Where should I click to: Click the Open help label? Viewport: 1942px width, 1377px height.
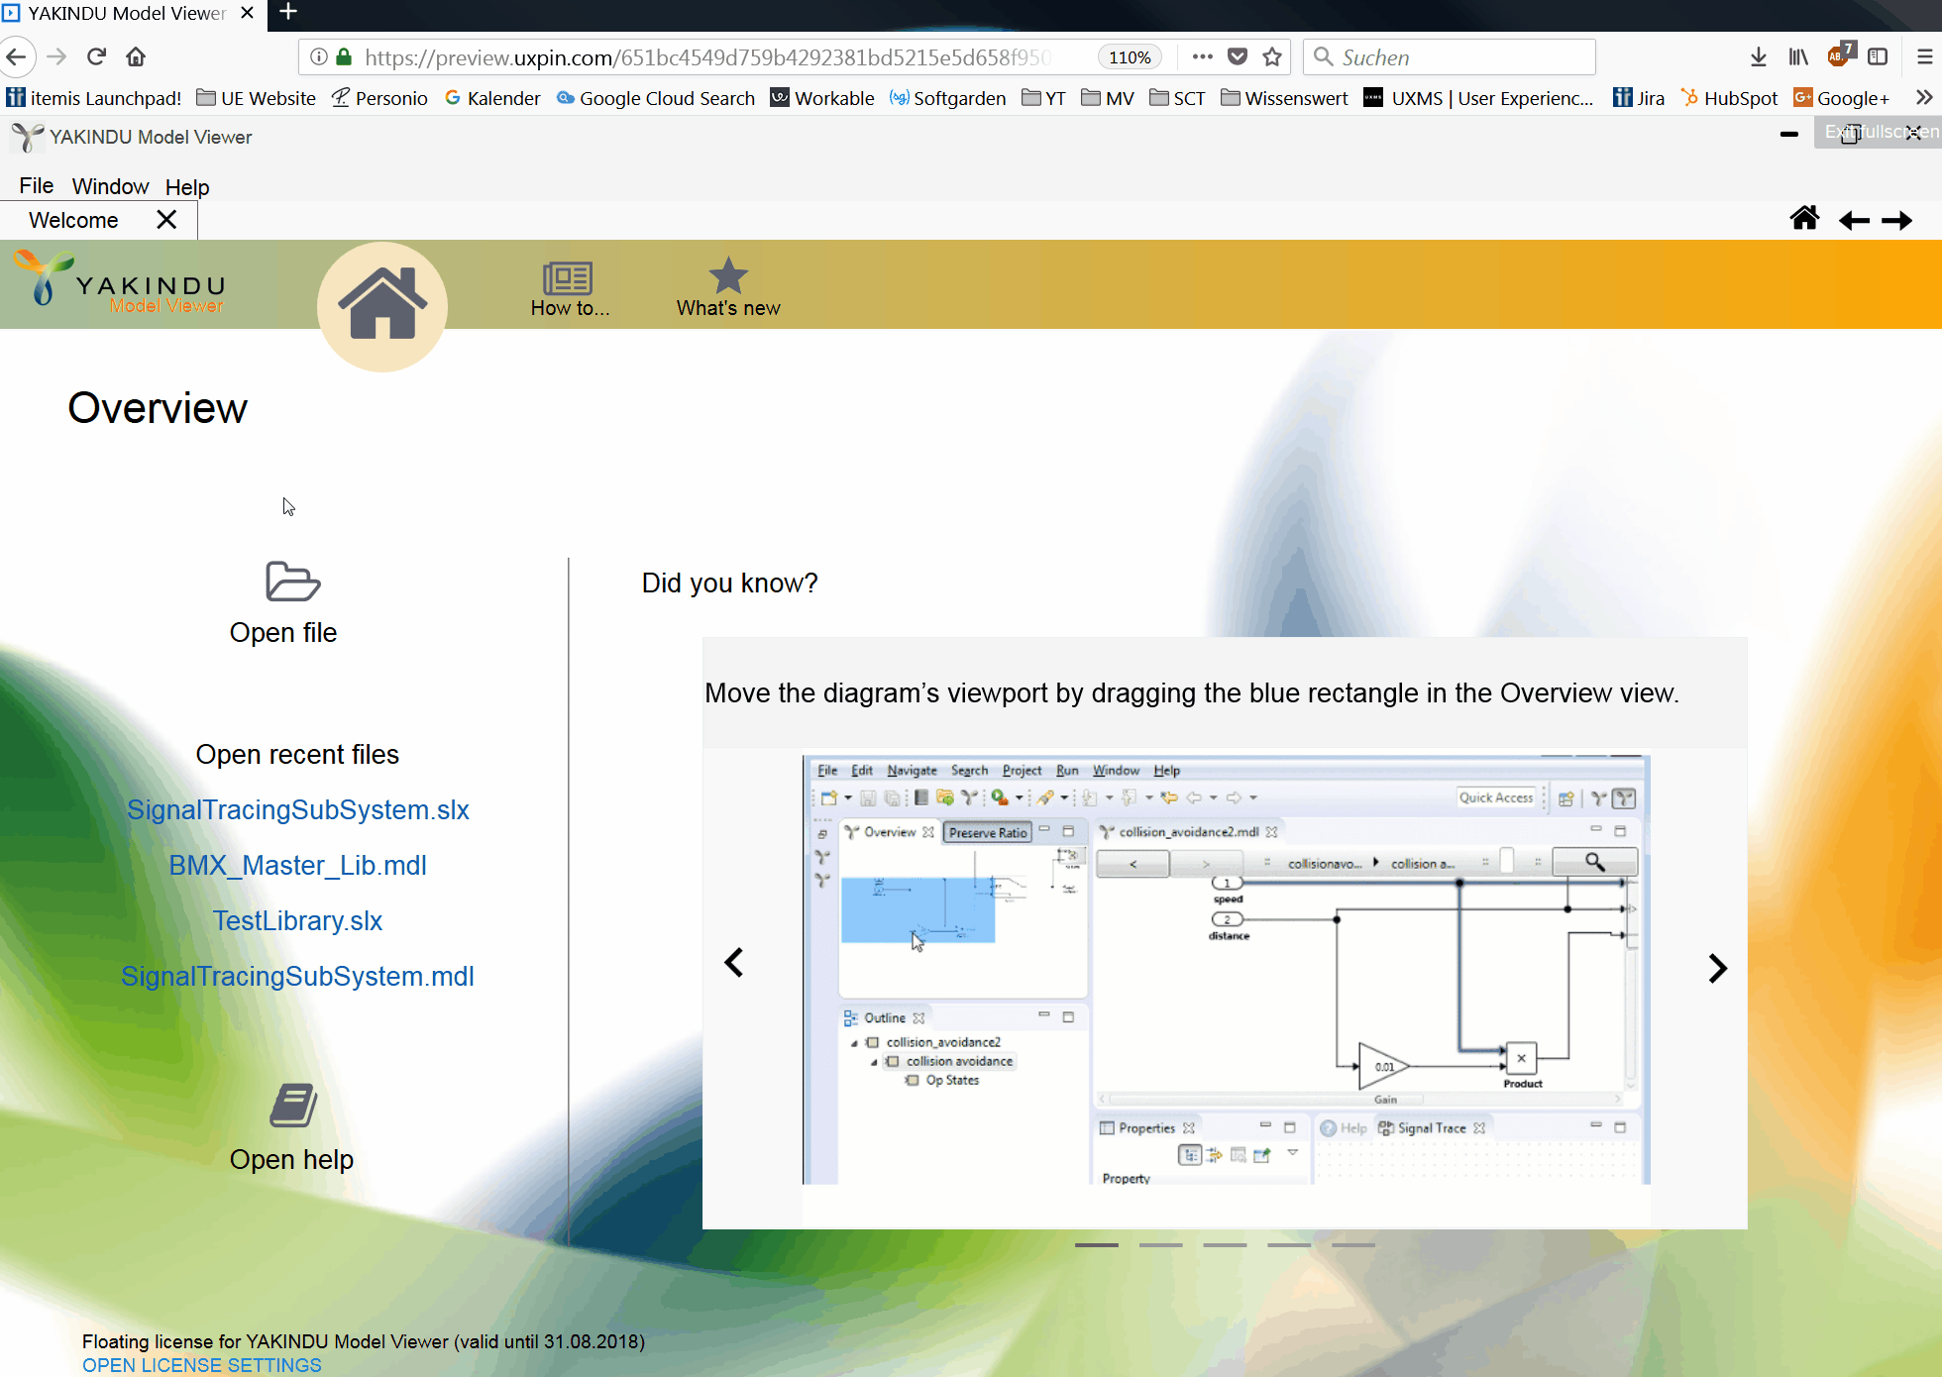(x=291, y=1159)
